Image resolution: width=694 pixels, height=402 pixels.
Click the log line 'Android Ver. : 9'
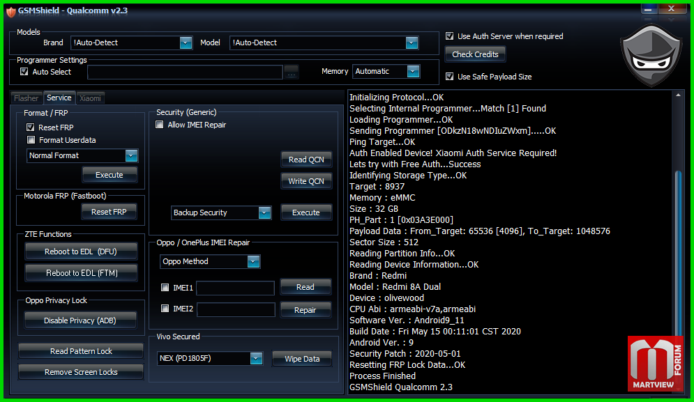click(x=382, y=342)
